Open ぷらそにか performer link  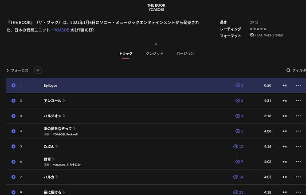click(73, 165)
